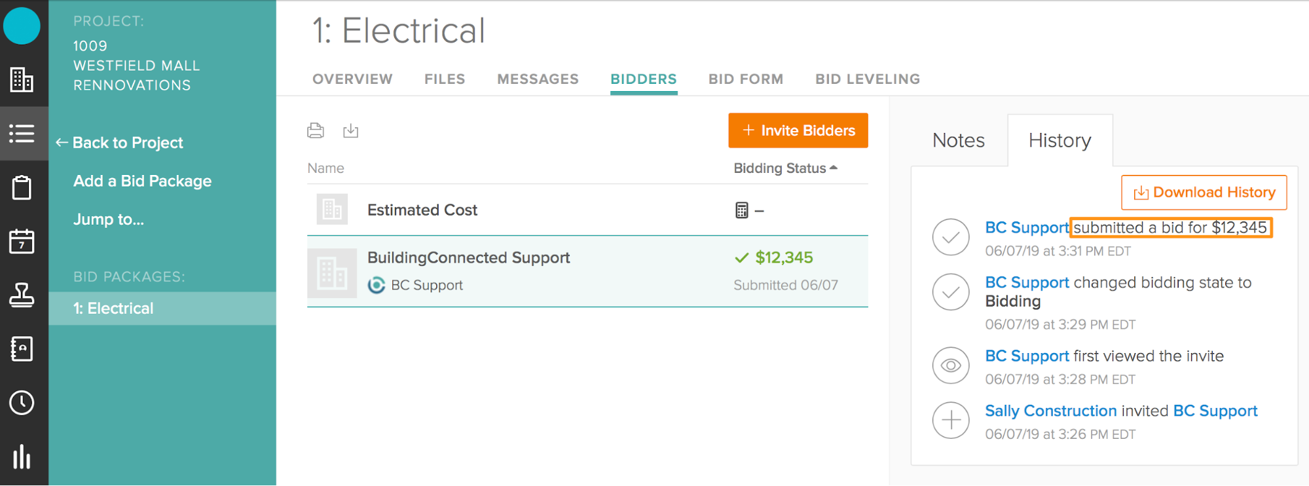This screenshot has height=486, width=1309.
Task: Open the buildings icon in left sidebar
Action: pyautogui.click(x=22, y=80)
